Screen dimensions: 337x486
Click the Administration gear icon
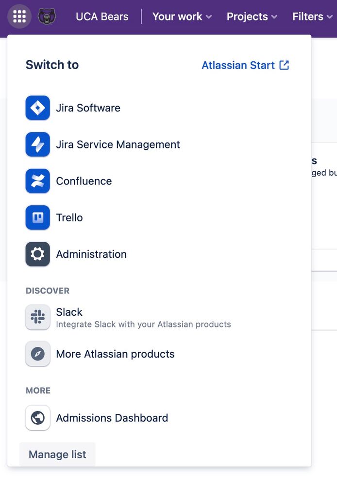[38, 254]
